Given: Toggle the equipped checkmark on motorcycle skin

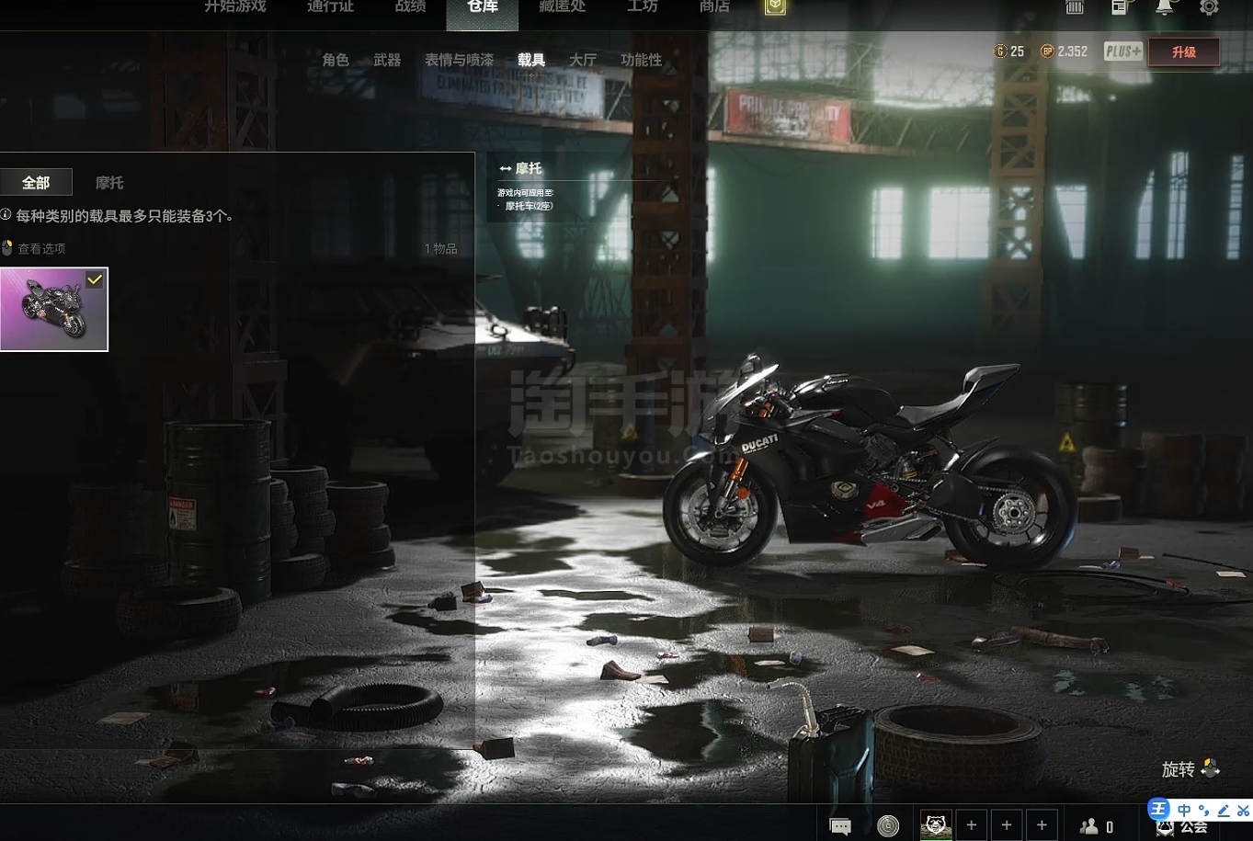Looking at the screenshot, I should point(95,279).
